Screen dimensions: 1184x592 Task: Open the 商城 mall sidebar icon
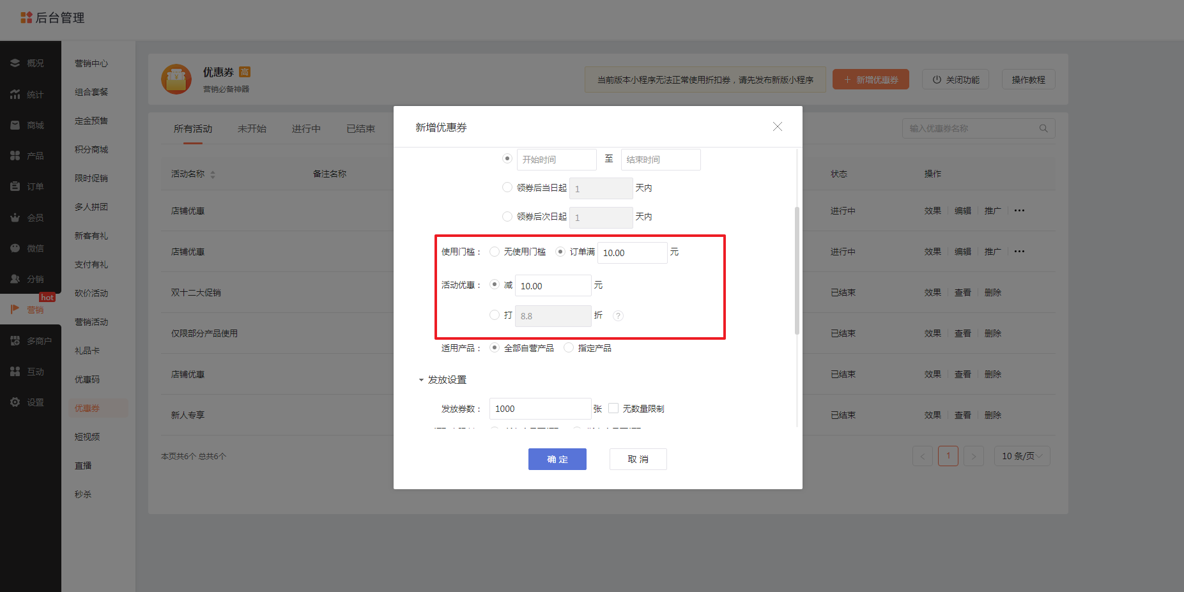click(15, 125)
